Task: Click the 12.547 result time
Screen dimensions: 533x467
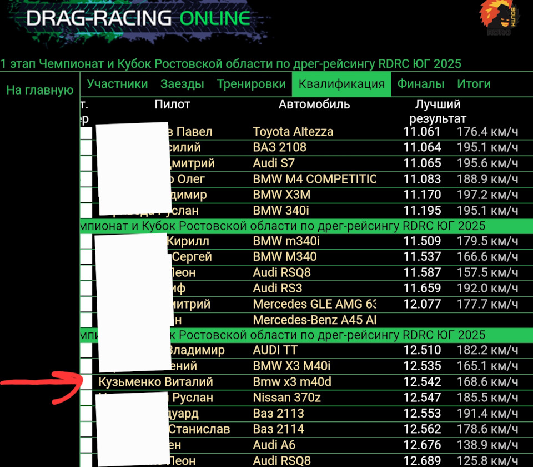Action: [422, 398]
